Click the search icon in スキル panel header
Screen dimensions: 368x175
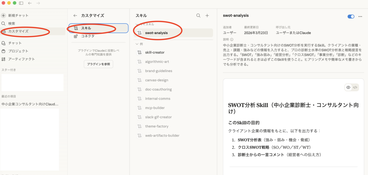pos(198,15)
